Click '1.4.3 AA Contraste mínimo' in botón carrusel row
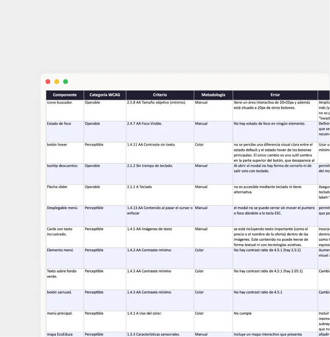330x337 pixels. pyautogui.click(x=160, y=300)
